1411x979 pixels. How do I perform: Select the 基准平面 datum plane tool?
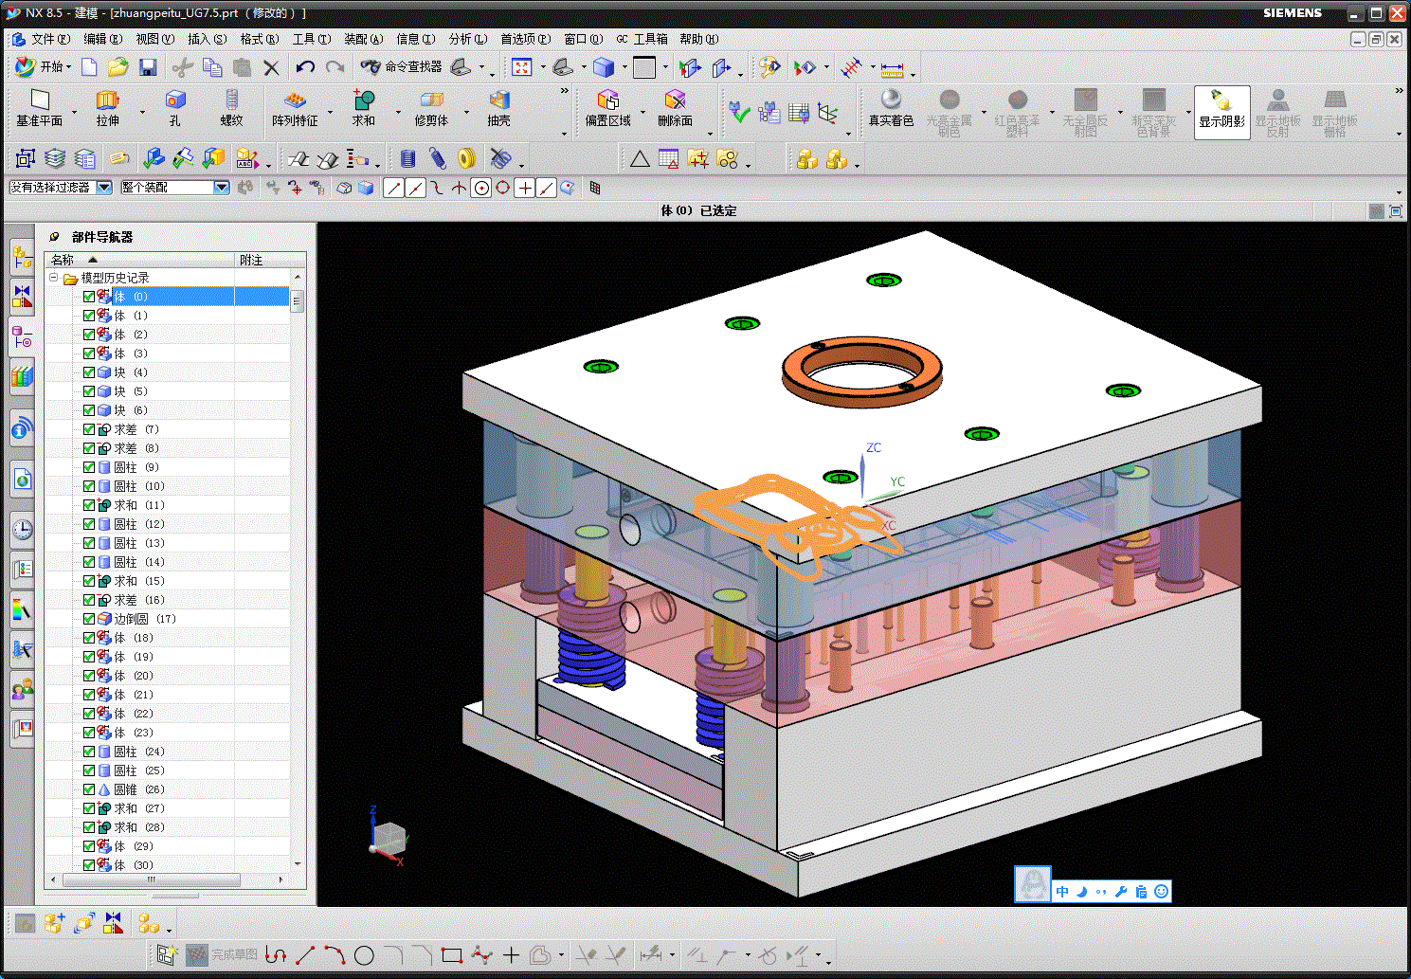(40, 107)
